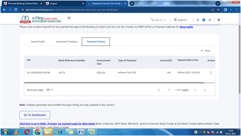Expand the Call Us dropdown
Image resolution: width=241 pixels, height=136 pixels.
(x=159, y=20)
